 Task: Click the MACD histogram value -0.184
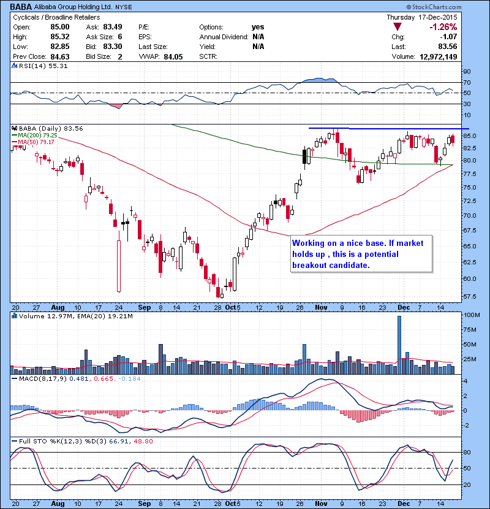coord(129,378)
